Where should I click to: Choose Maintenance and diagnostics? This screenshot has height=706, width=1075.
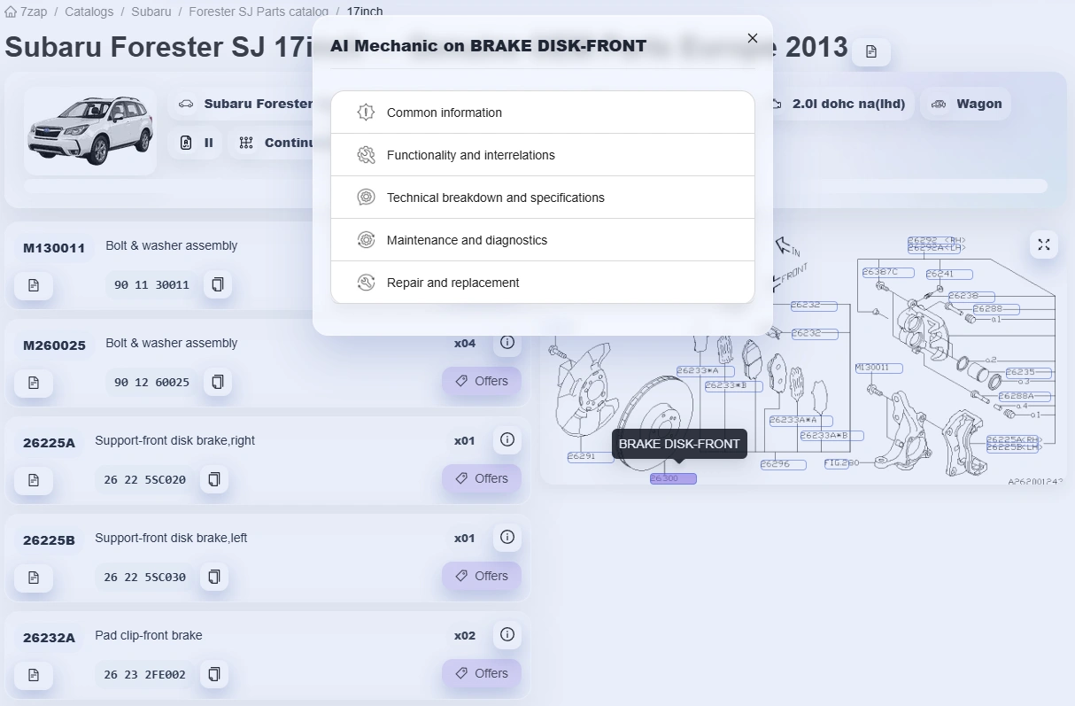point(543,240)
